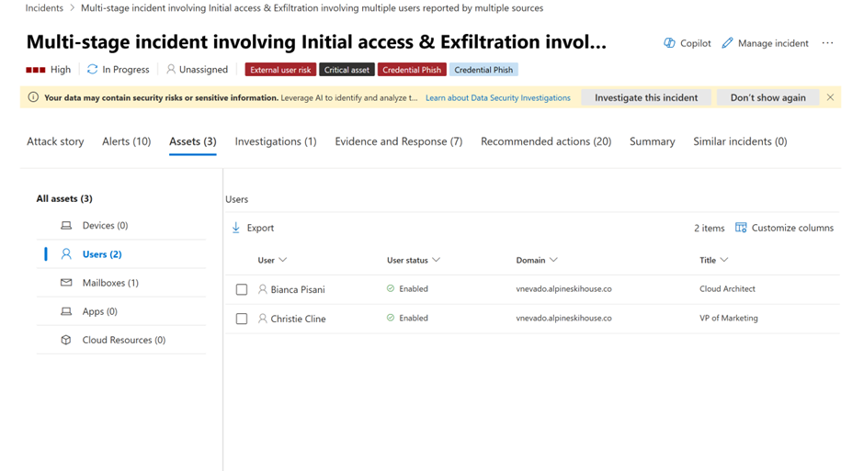Follow Learn about Data Security Investigations link
Screen dimensions: 864x471
(497, 98)
